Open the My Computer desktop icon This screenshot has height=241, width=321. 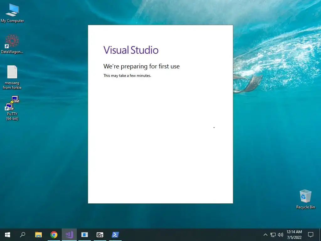(x=12, y=13)
